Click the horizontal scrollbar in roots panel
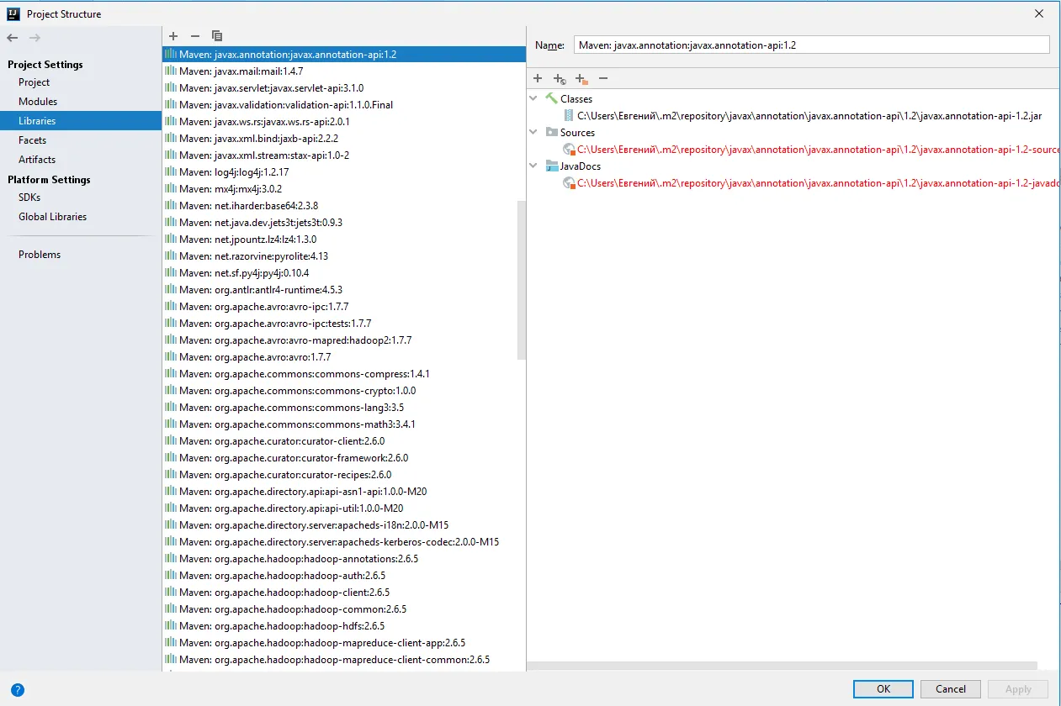 (x=782, y=666)
